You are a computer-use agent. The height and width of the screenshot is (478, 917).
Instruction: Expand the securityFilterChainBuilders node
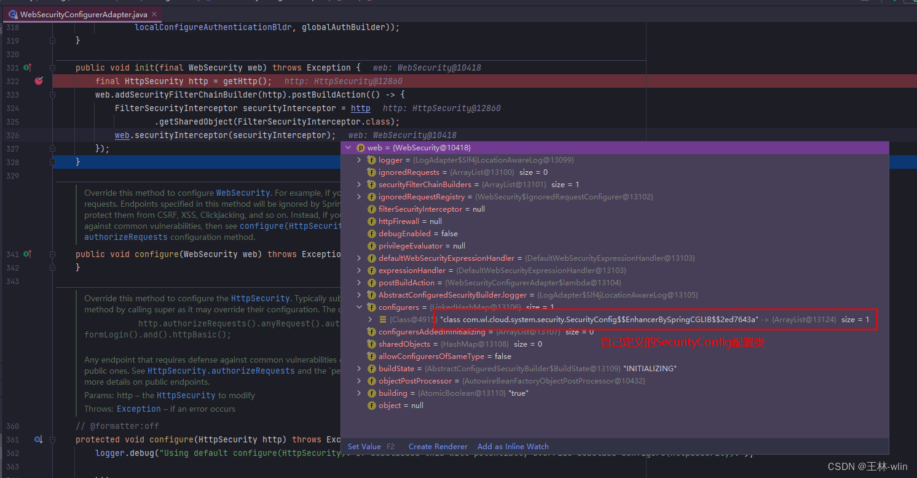coord(360,185)
